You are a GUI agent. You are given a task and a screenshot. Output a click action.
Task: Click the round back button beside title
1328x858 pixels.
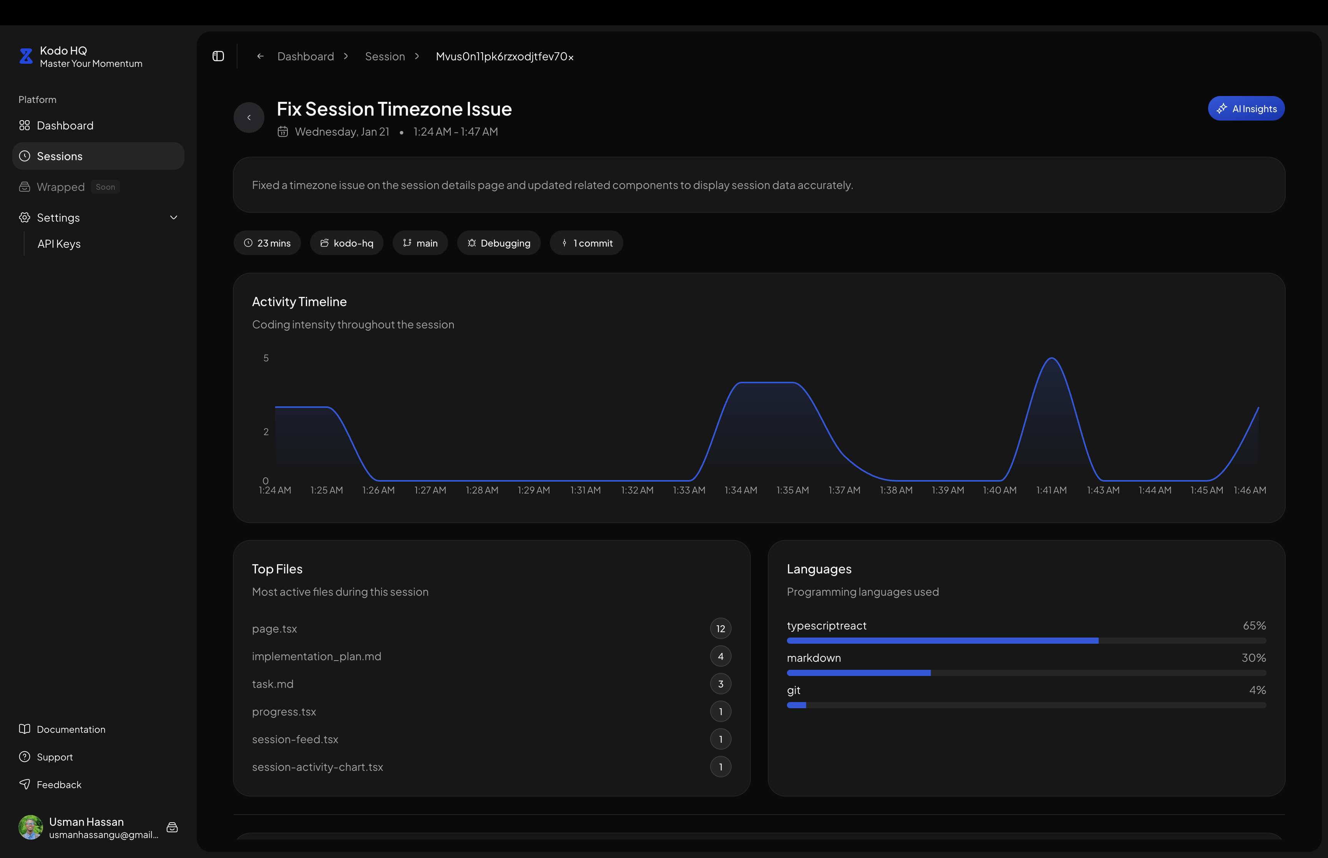[249, 118]
